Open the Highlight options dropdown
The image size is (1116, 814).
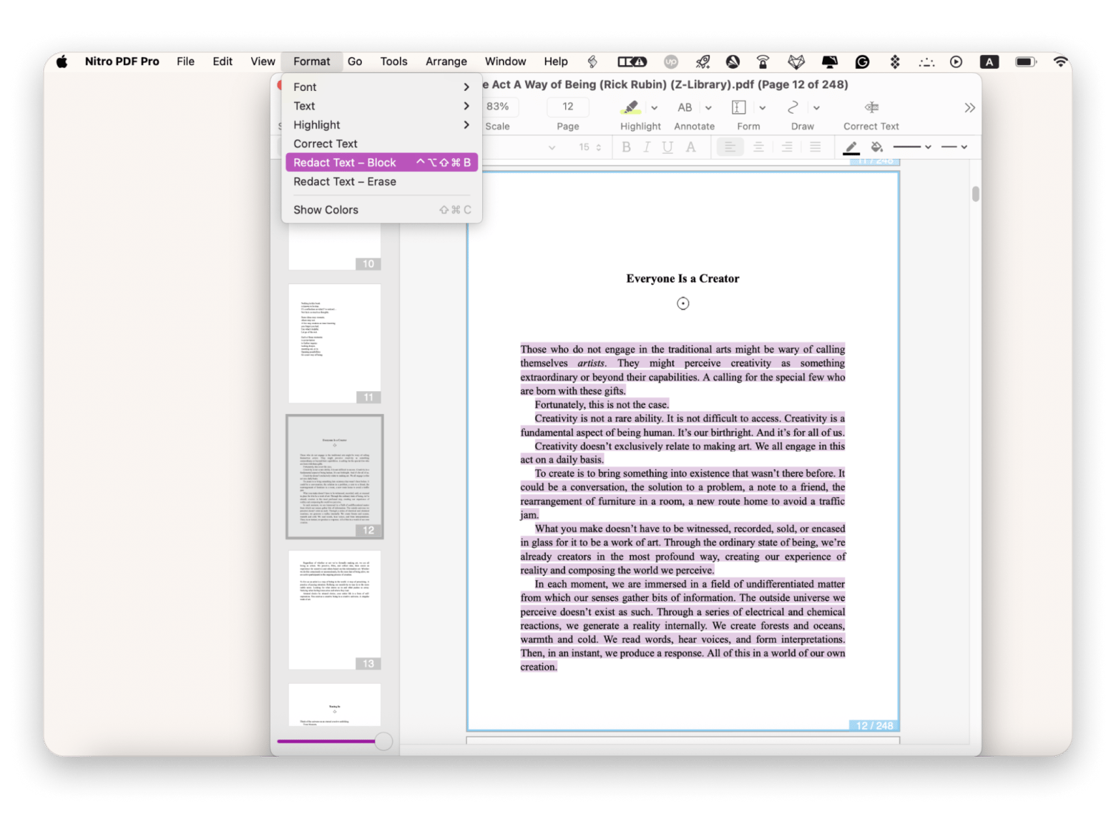[x=653, y=108]
